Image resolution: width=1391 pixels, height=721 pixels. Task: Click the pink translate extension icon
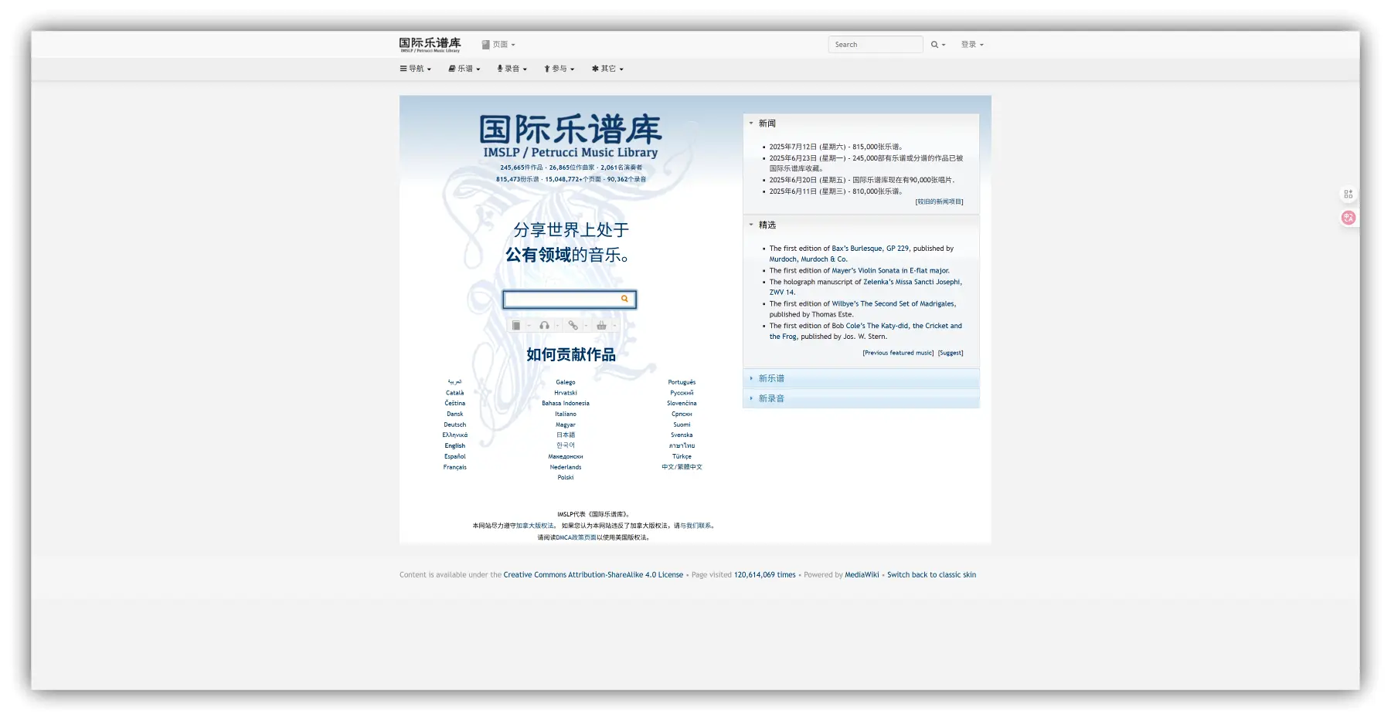tap(1348, 218)
